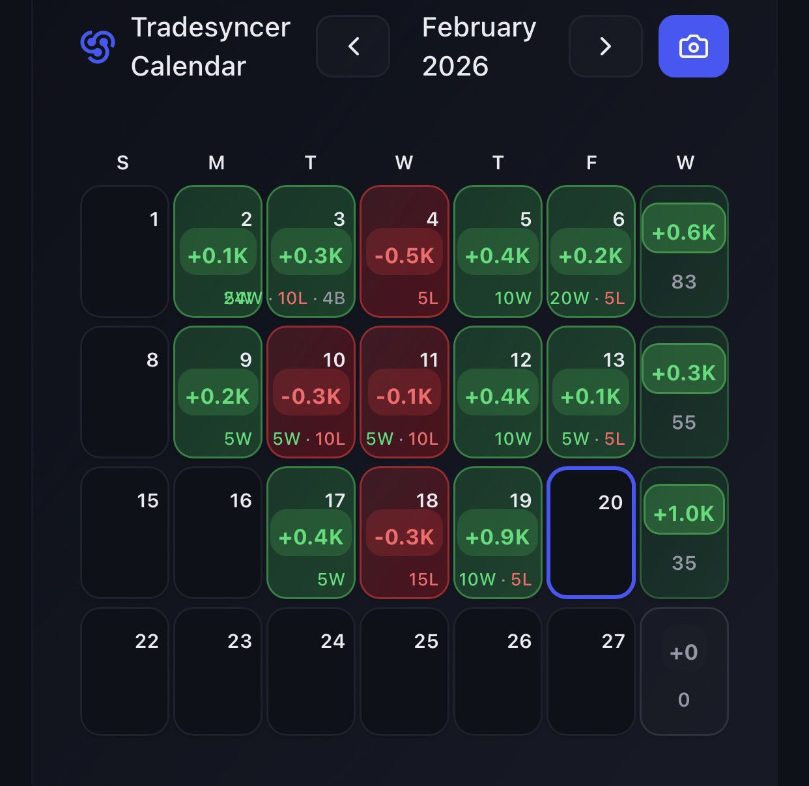Open February 4 losing day cell
The width and height of the screenshot is (809, 786).
404,251
